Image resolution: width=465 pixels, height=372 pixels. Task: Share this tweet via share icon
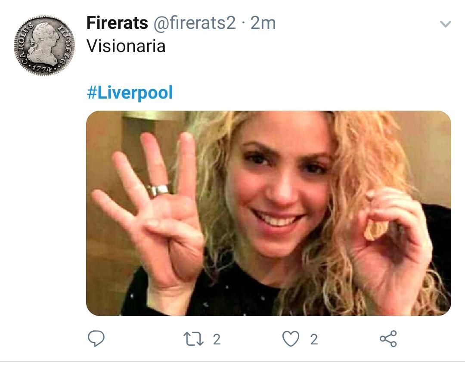coord(388,339)
